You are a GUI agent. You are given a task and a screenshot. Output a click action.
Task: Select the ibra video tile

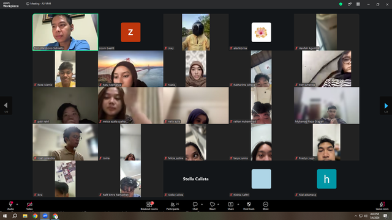point(66,179)
